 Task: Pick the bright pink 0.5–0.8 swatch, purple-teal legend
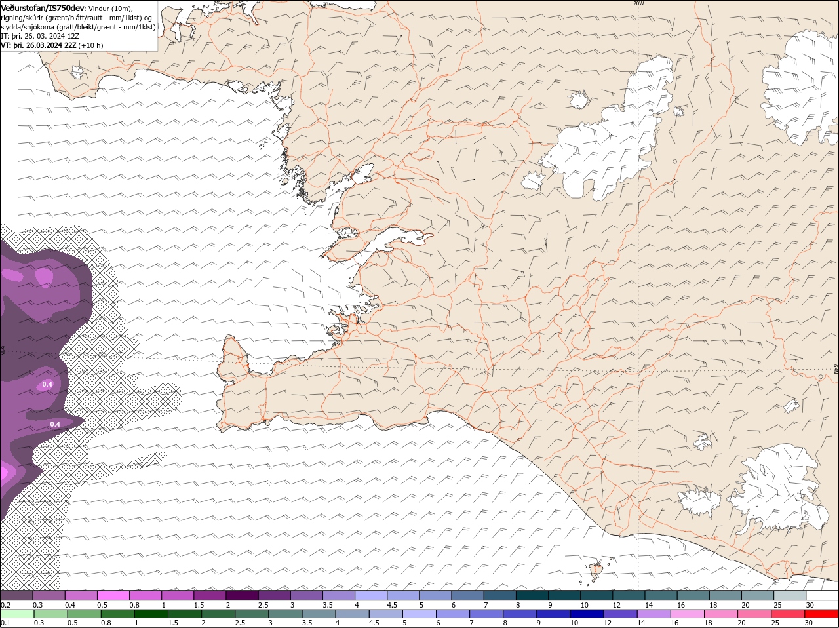click(x=113, y=595)
